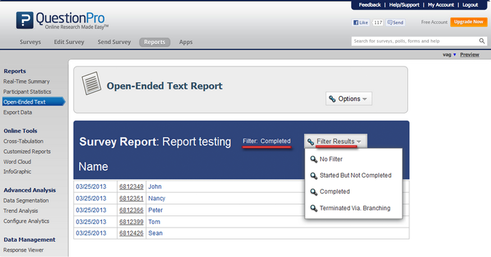491x257 pixels.
Task: Click the name Tom in the table
Action: click(154, 222)
